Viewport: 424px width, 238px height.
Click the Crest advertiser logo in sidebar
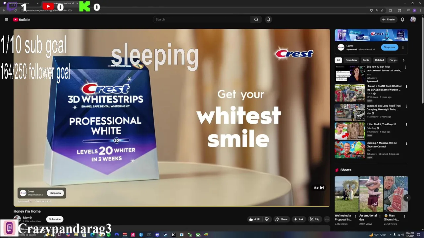click(x=341, y=47)
